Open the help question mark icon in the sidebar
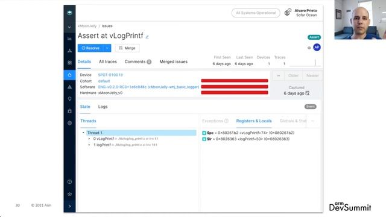The width and height of the screenshot is (386, 217). [x=69, y=182]
